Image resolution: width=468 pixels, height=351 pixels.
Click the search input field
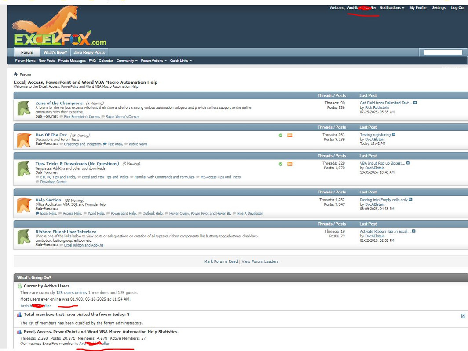point(443,52)
